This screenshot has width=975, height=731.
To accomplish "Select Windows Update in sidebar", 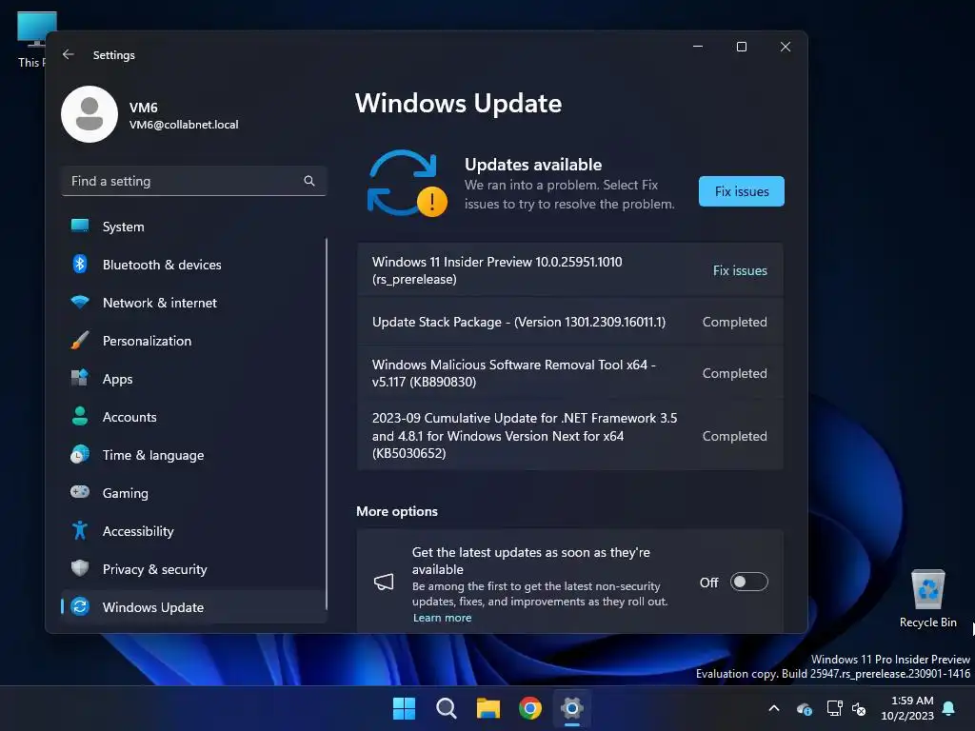I will tap(193, 606).
